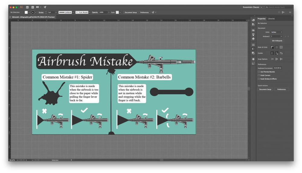Toggle Show Transparency Grid icon

281,47
